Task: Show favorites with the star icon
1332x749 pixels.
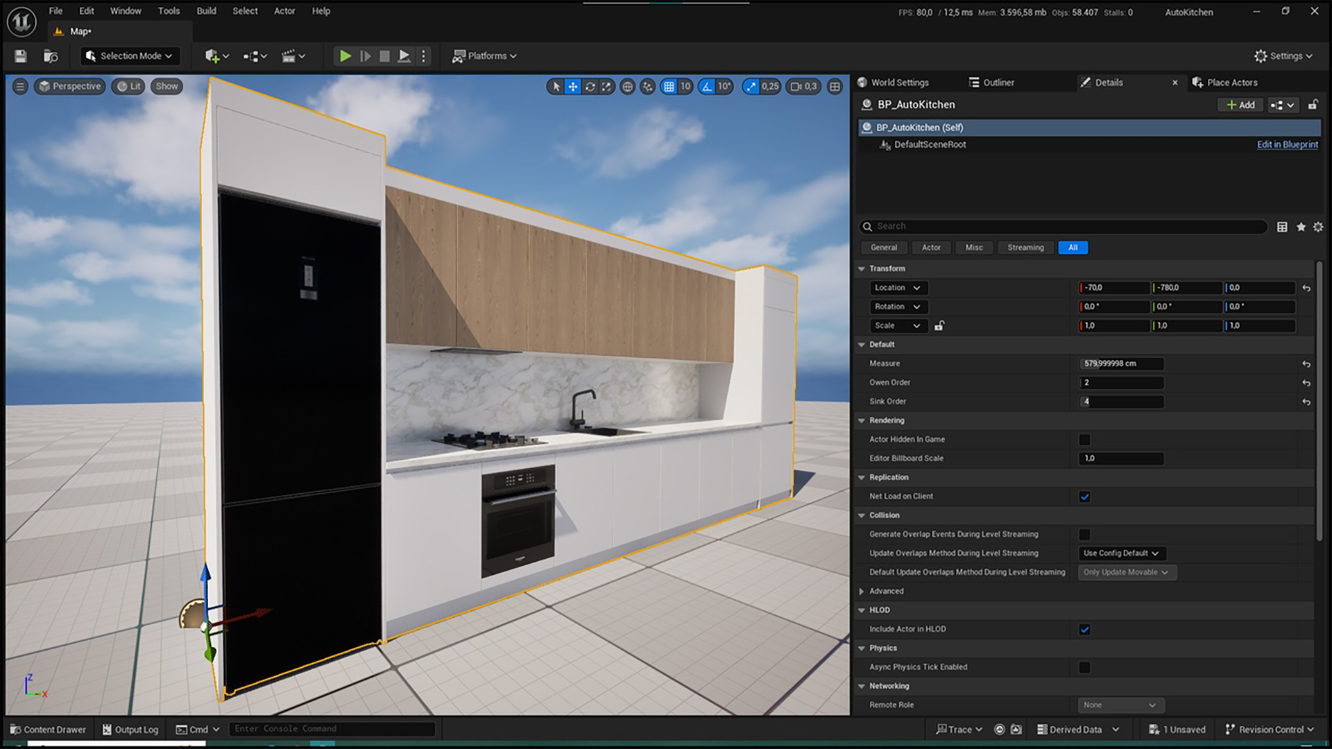Action: pos(1301,227)
